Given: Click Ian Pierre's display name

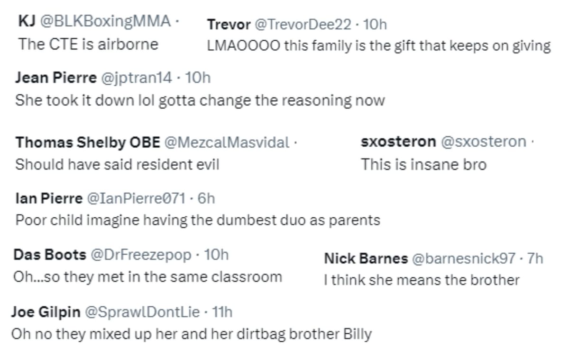Looking at the screenshot, I should point(49,198).
